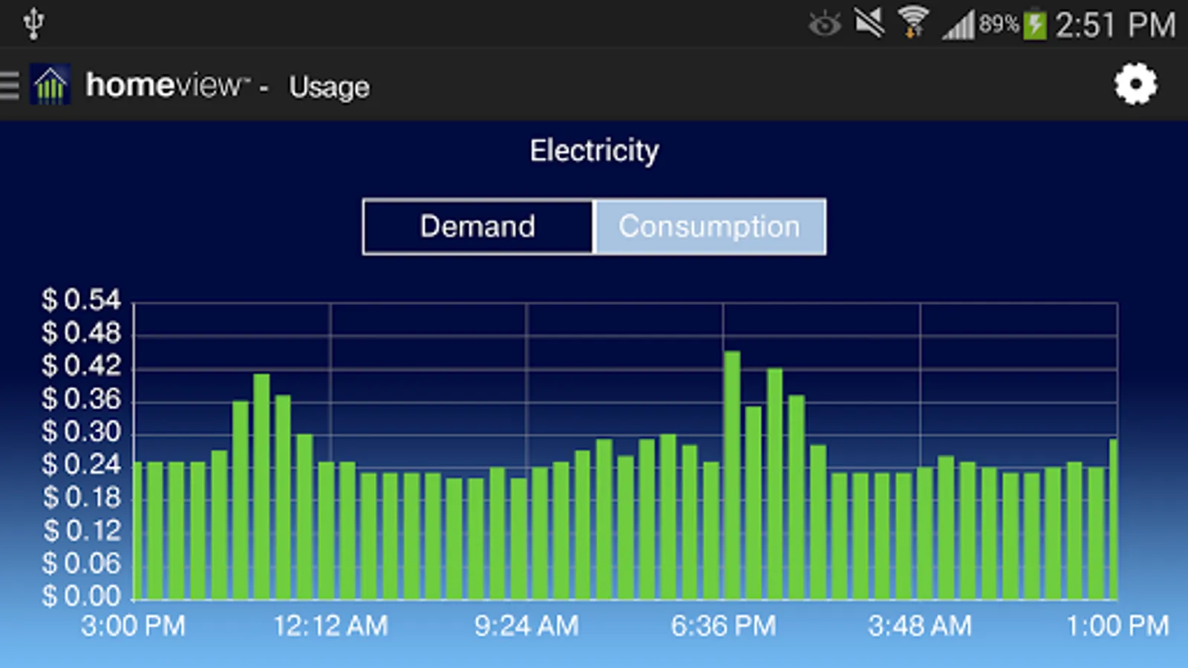Screen dimensions: 1188x668
Task: Tap the smart stay eye icon
Action: click(824, 24)
